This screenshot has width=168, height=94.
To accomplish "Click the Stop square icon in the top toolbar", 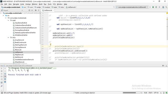I will pos(159,7).
